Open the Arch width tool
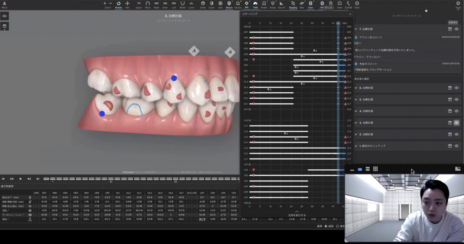This screenshot has height=244, width=464. (x=339, y=5)
